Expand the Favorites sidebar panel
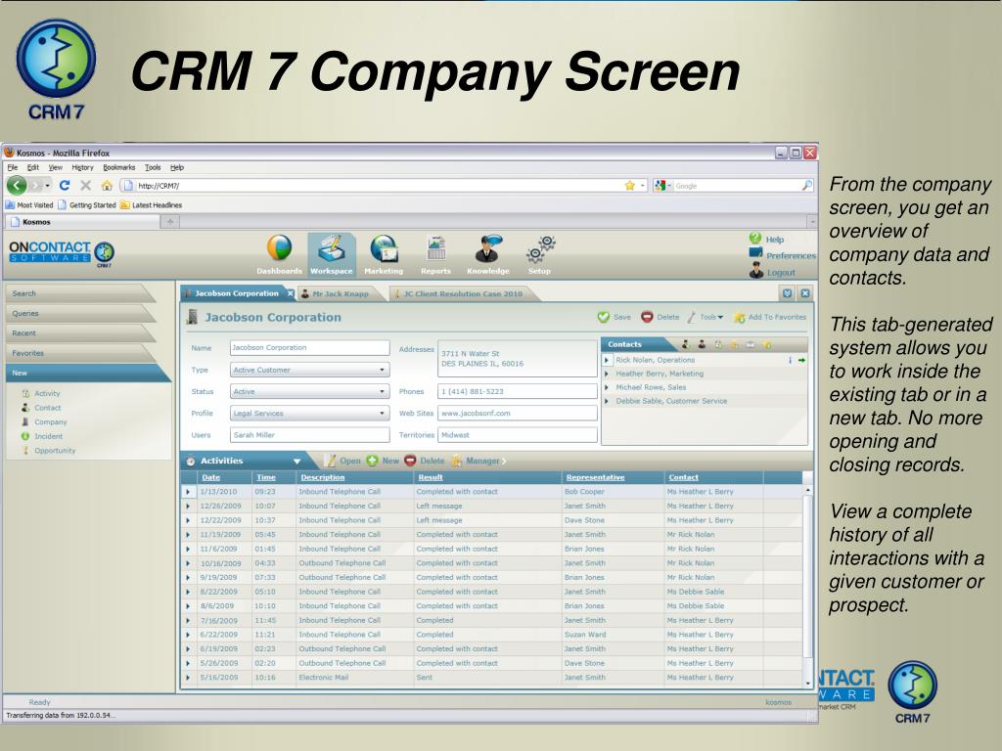Screen dimensions: 1002x751 80,353
